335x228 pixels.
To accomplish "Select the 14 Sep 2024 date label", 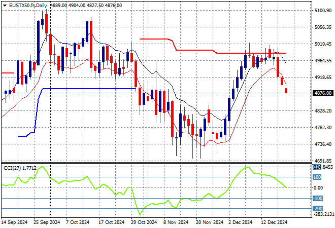I will pos(16,222).
